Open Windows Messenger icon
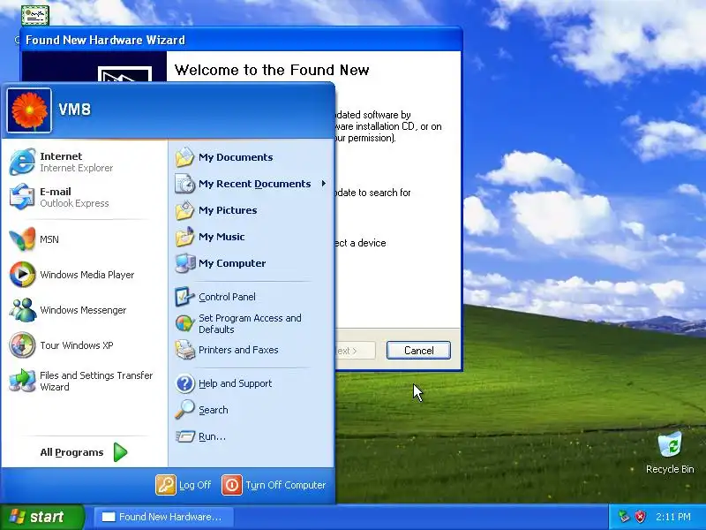 (x=22, y=310)
